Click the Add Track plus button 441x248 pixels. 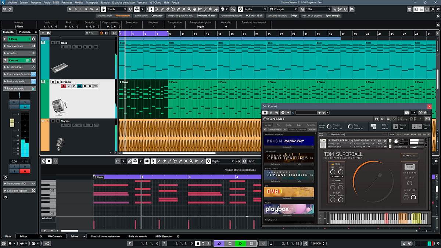point(43,33)
